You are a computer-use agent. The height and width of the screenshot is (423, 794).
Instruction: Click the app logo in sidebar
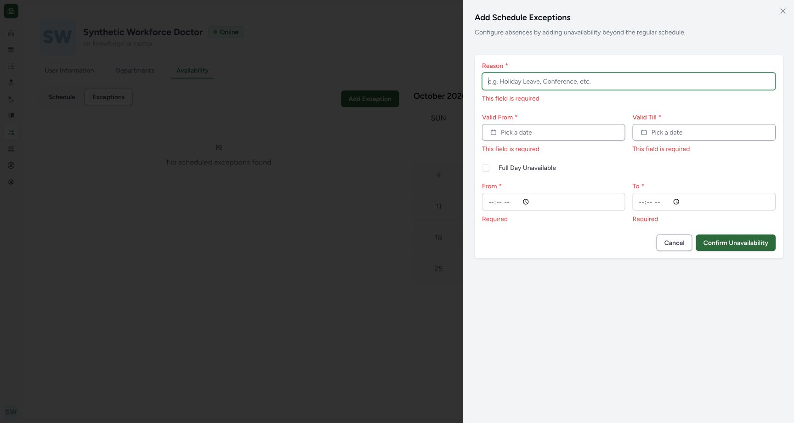(11, 11)
